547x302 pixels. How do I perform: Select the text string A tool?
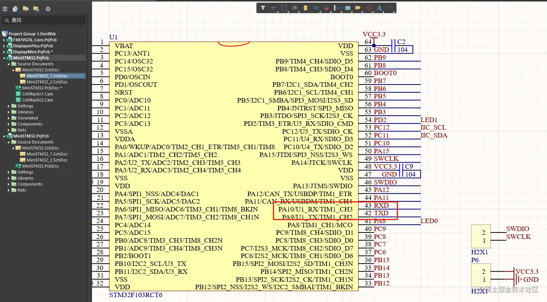pos(379,8)
